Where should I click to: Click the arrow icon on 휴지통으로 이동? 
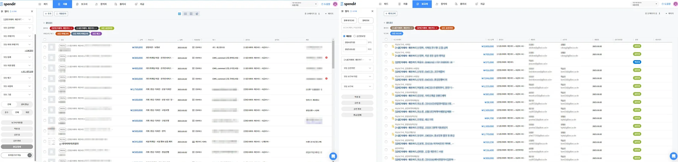point(30,155)
